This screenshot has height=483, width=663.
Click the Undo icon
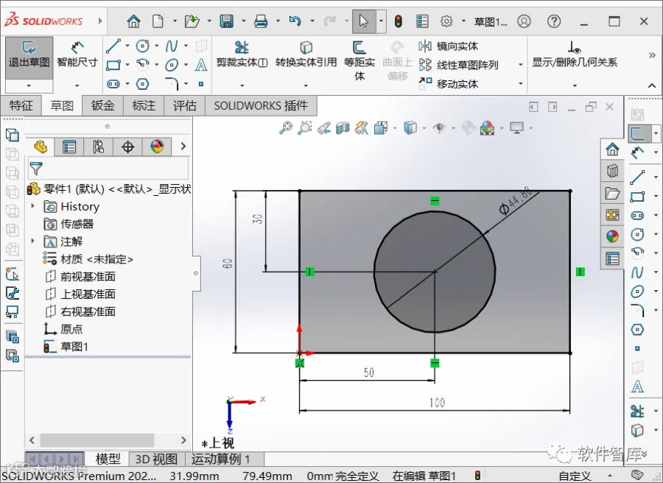295,21
